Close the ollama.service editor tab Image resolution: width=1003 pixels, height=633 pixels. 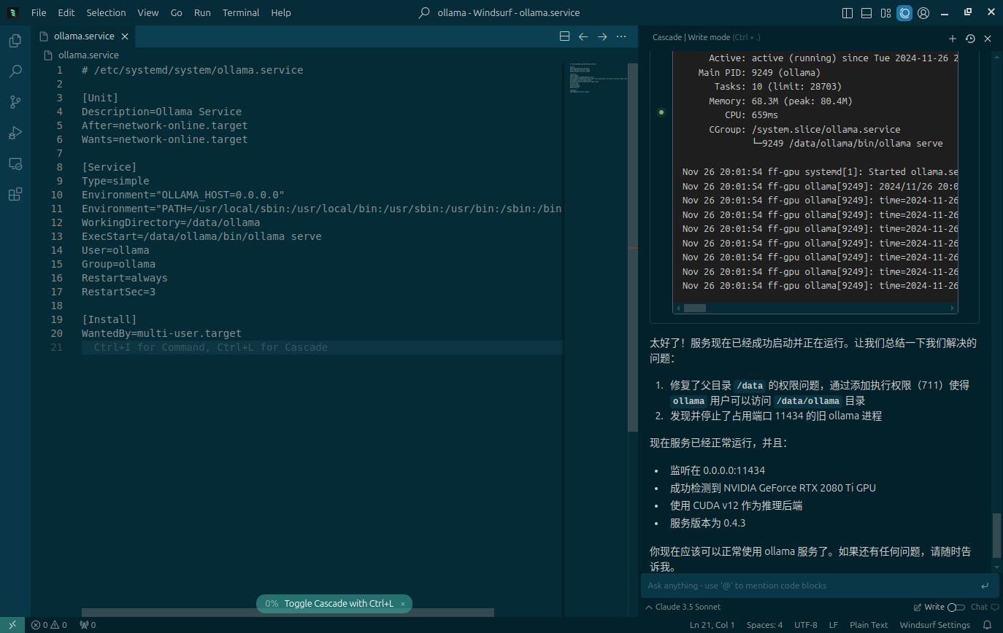pyautogui.click(x=125, y=36)
